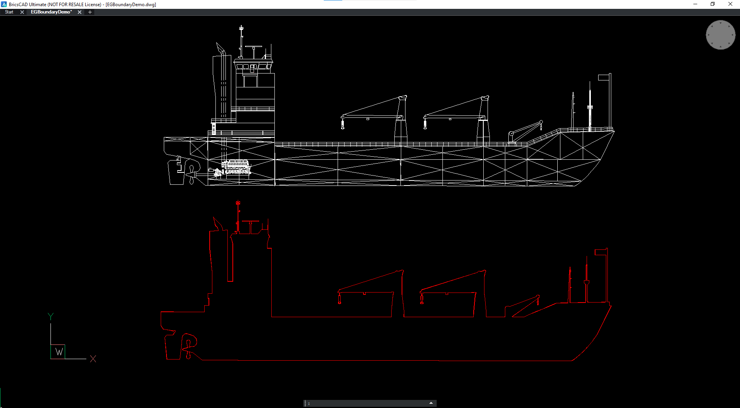Click the top-right arrow on Look From widget
Viewport: 740px width, 408px height.
(729, 27)
